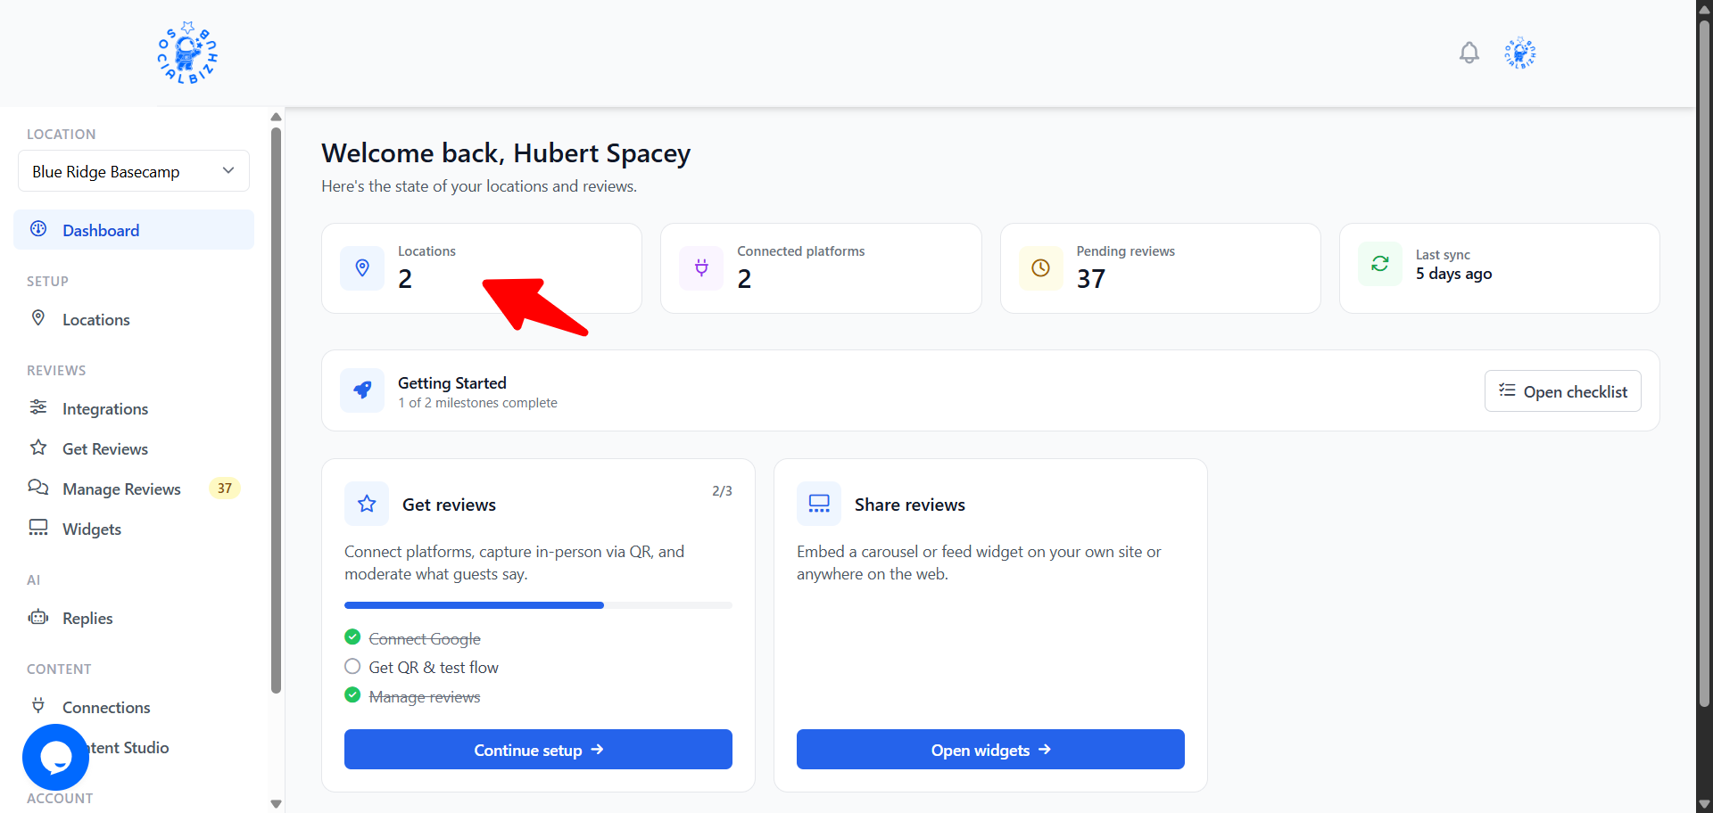Click the Manage Reviews chat bubbles icon
Screen dimensions: 1713x813
(38, 488)
